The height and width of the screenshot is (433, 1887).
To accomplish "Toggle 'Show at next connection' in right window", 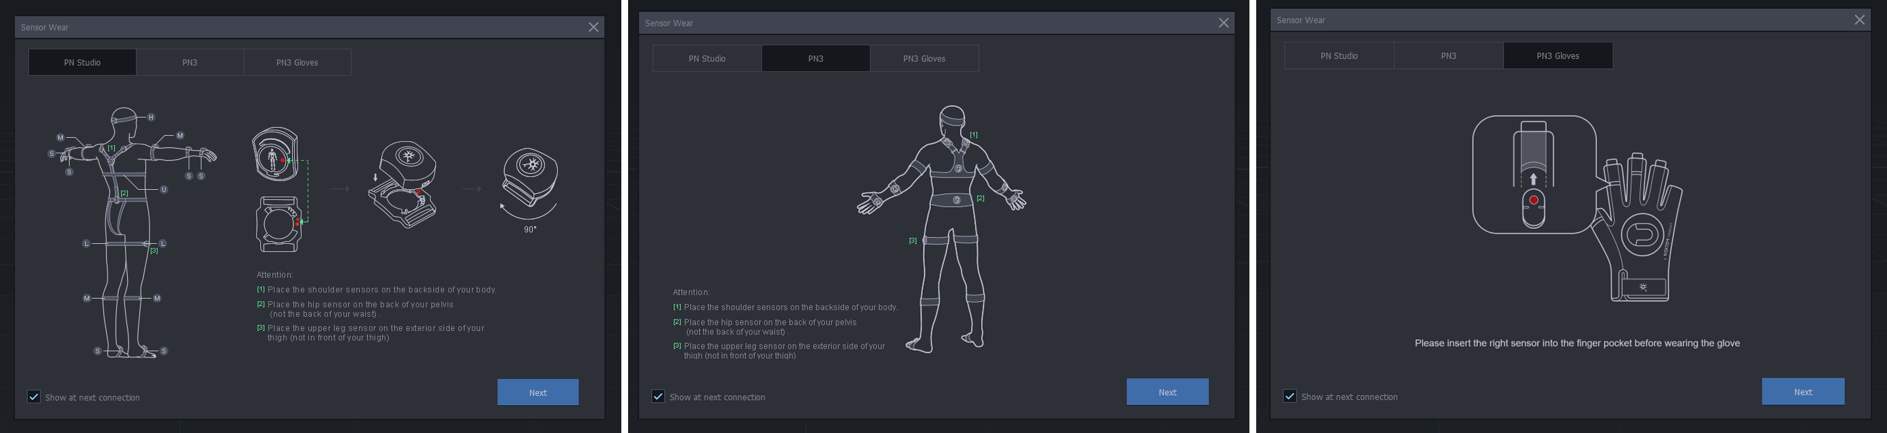I will pos(1290,397).
